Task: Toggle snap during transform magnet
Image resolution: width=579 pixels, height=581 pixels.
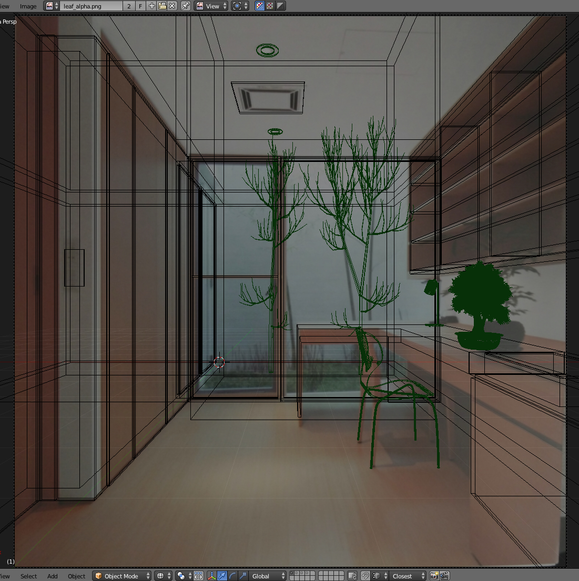Action: (365, 576)
